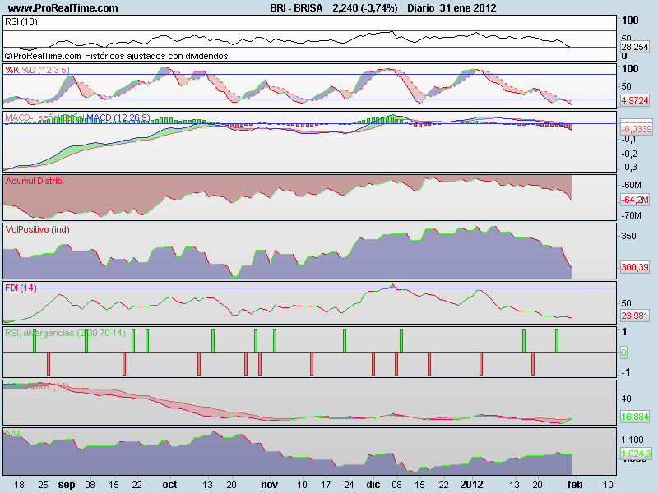Click the RSI current value 28,254
Viewport: 658px width, 493px height.
click(635, 47)
